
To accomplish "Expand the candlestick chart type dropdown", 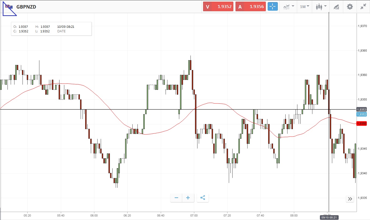I will (321, 7).
